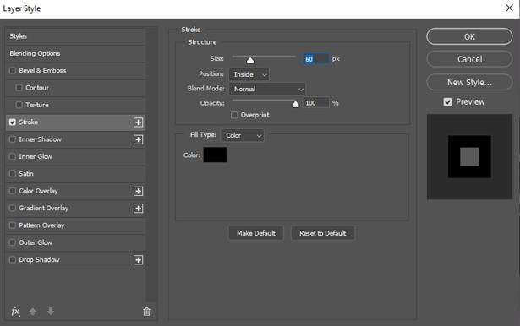Click the Make Default button
This screenshot has width=520, height=326.
coord(256,233)
